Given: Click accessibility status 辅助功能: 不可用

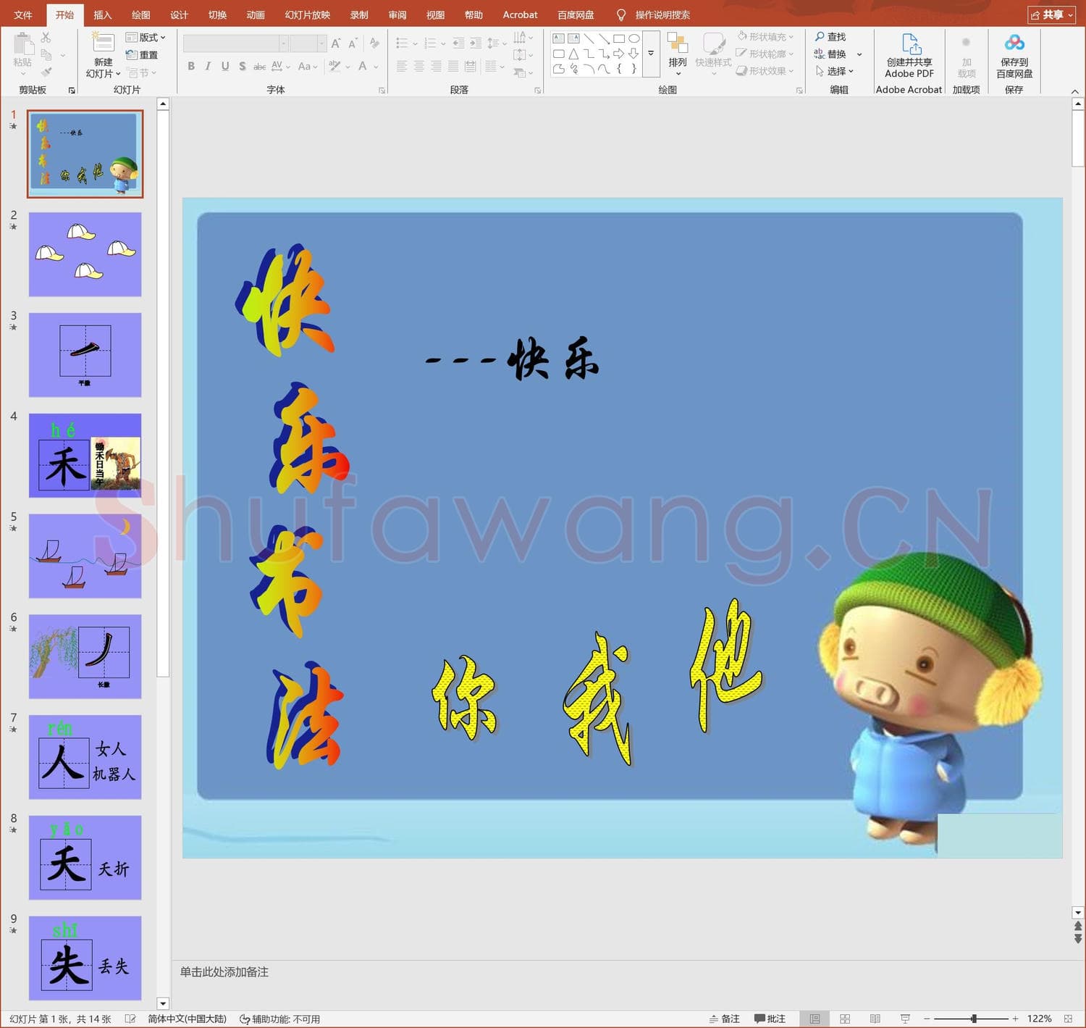Looking at the screenshot, I should [279, 1019].
